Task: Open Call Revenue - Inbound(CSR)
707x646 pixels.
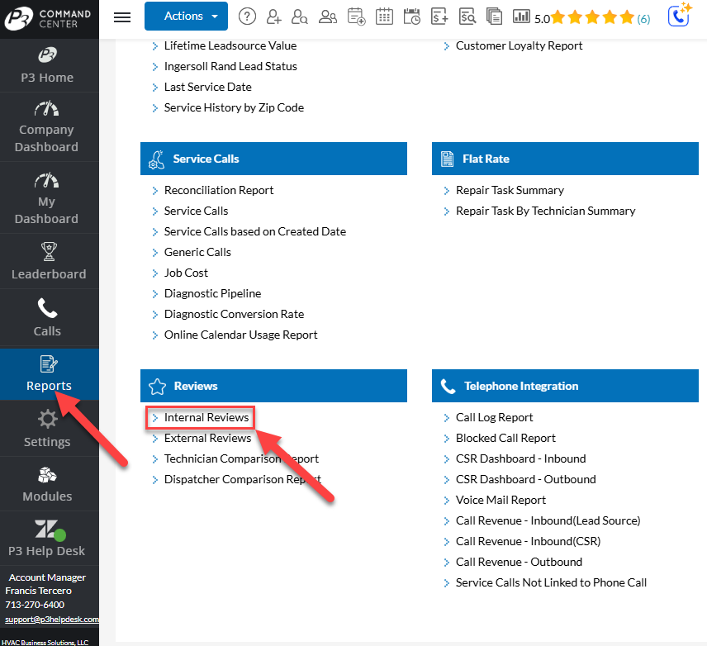Action: tap(528, 542)
